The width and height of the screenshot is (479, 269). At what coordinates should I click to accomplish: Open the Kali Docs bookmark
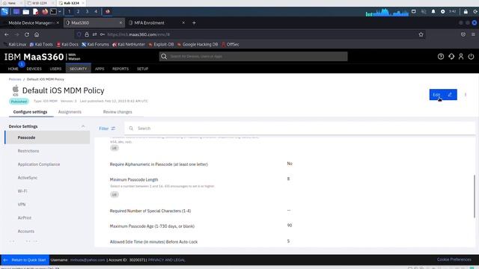coord(67,45)
